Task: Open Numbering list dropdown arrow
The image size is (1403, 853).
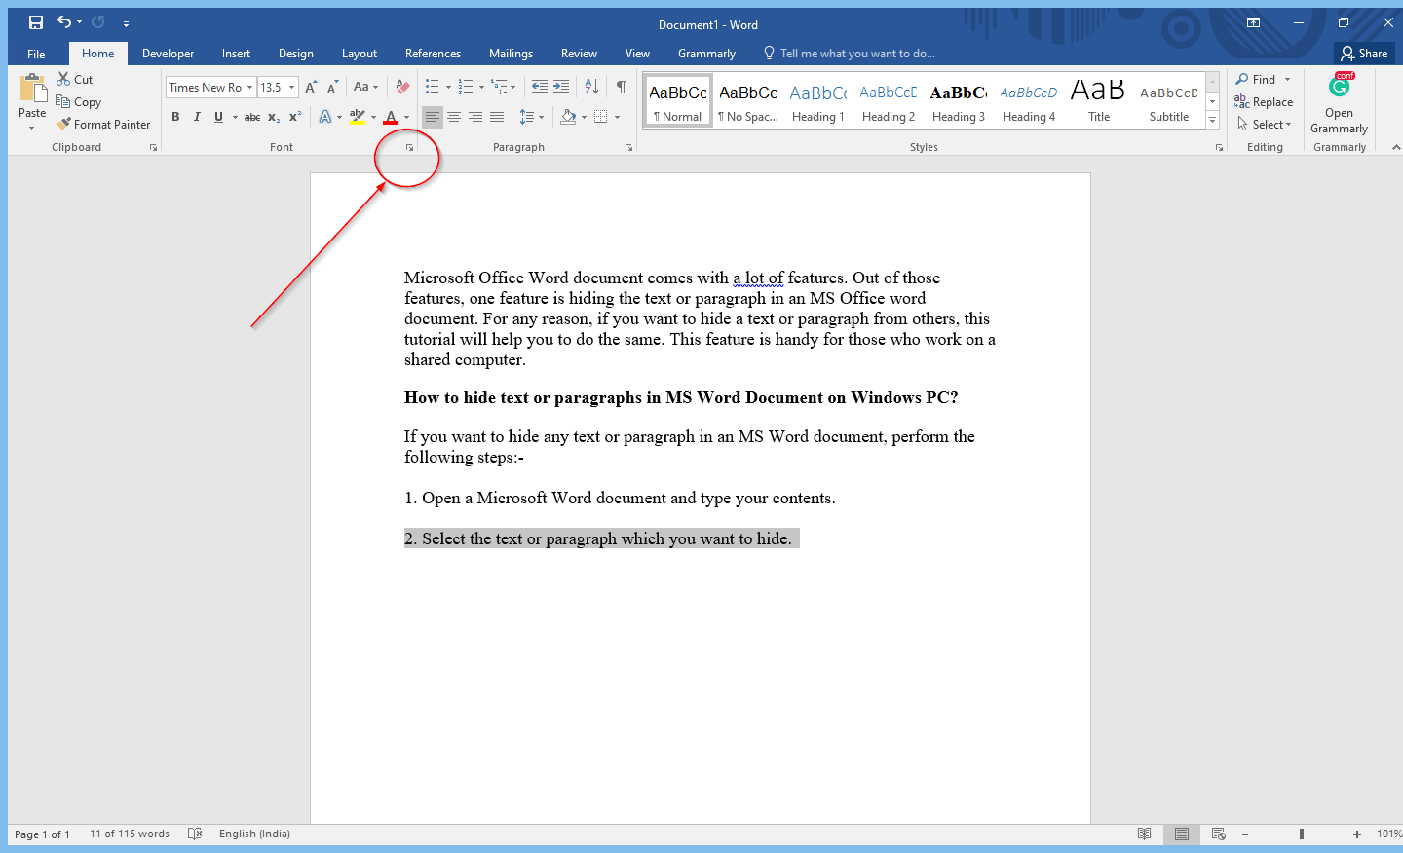Action: [x=481, y=88]
